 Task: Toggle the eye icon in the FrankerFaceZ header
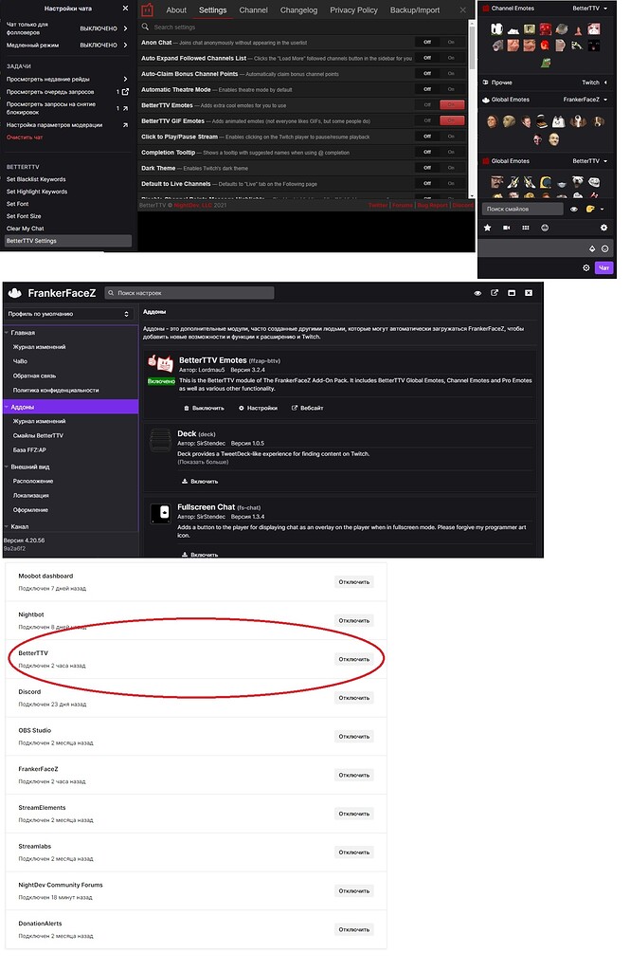coord(477,293)
